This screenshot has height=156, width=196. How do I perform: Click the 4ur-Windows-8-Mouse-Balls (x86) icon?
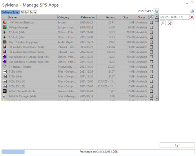(x=5, y=62)
